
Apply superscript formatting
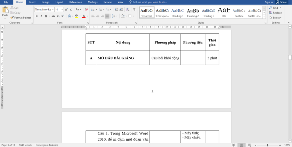tap(63, 16)
